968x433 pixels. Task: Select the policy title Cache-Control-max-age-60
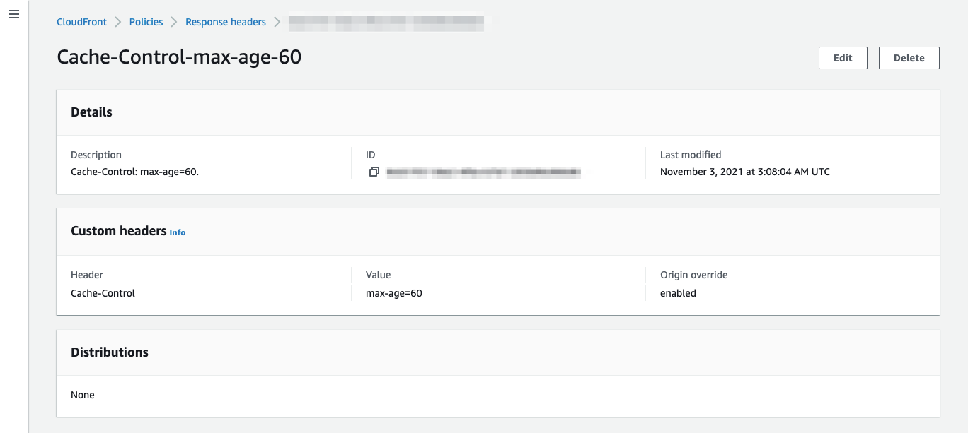click(x=178, y=57)
